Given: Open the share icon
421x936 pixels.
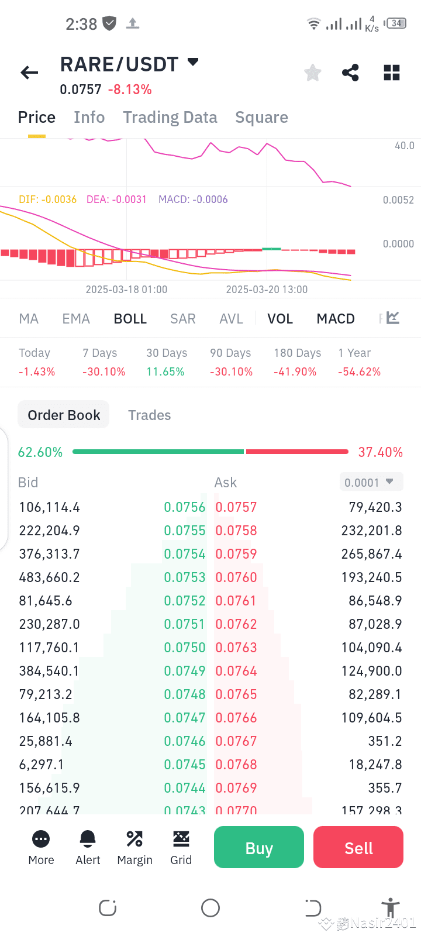Looking at the screenshot, I should (350, 73).
